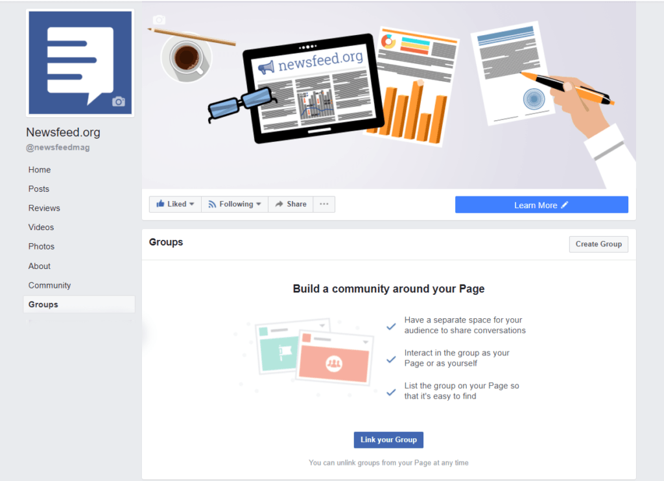Click the newsfeed.org cover photo
This screenshot has width=664, height=481.
389,95
